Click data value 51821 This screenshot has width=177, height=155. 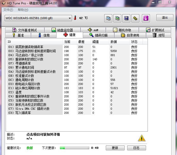[114, 88]
